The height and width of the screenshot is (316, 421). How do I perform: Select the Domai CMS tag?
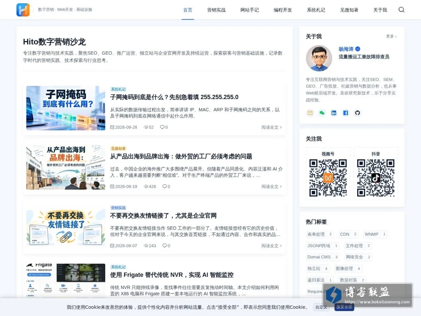tap(322, 257)
